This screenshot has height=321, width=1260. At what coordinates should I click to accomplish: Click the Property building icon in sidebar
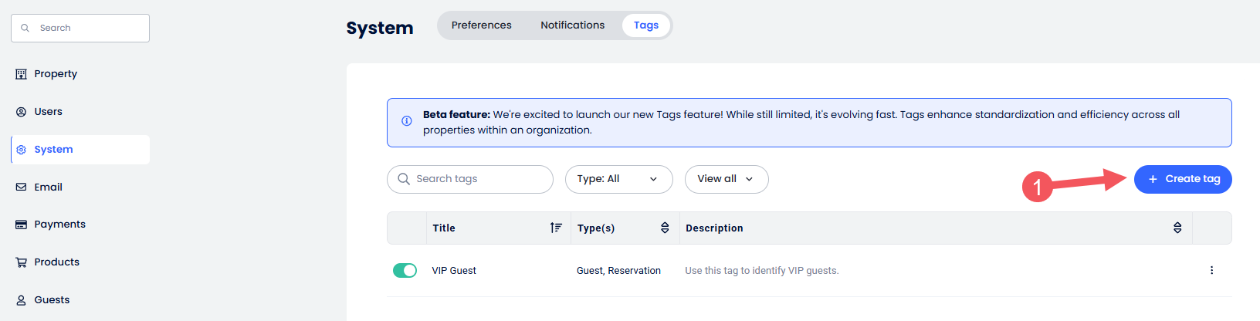click(x=22, y=74)
